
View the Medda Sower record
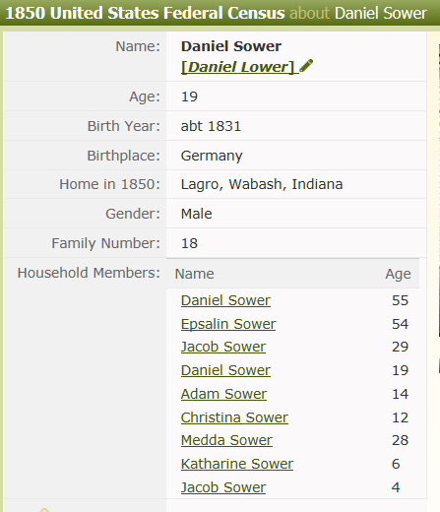click(x=226, y=440)
